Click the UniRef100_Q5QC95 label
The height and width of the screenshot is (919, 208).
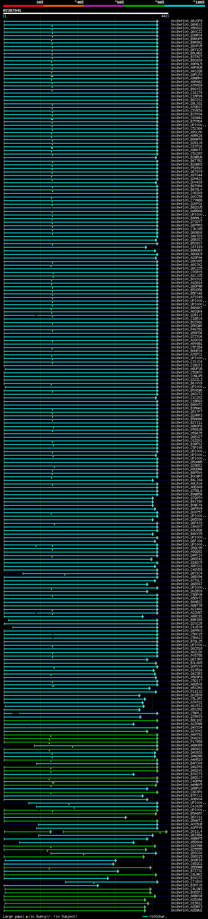point(187,548)
